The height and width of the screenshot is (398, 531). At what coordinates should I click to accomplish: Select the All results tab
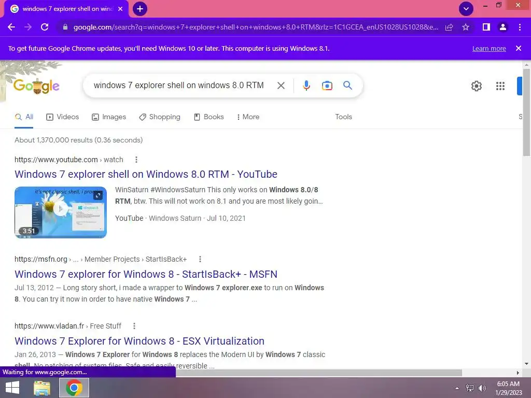coord(24,117)
